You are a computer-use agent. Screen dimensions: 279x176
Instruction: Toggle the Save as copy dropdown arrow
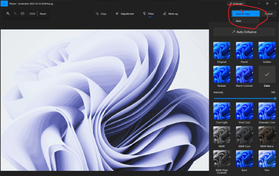(x=257, y=14)
